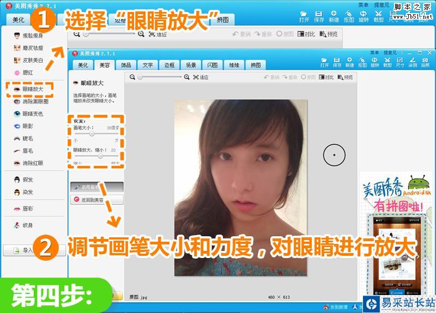Switch to 美化 tab in the back window
This screenshot has width=436, height=313.
click(19, 20)
